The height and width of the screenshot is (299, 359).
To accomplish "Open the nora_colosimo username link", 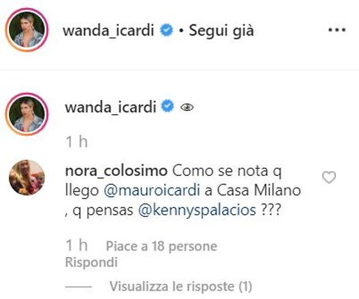I will coord(116,171).
